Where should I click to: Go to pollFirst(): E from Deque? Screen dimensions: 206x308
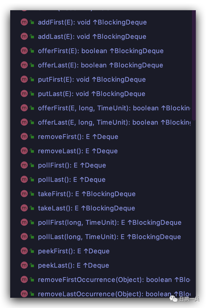(x=72, y=165)
